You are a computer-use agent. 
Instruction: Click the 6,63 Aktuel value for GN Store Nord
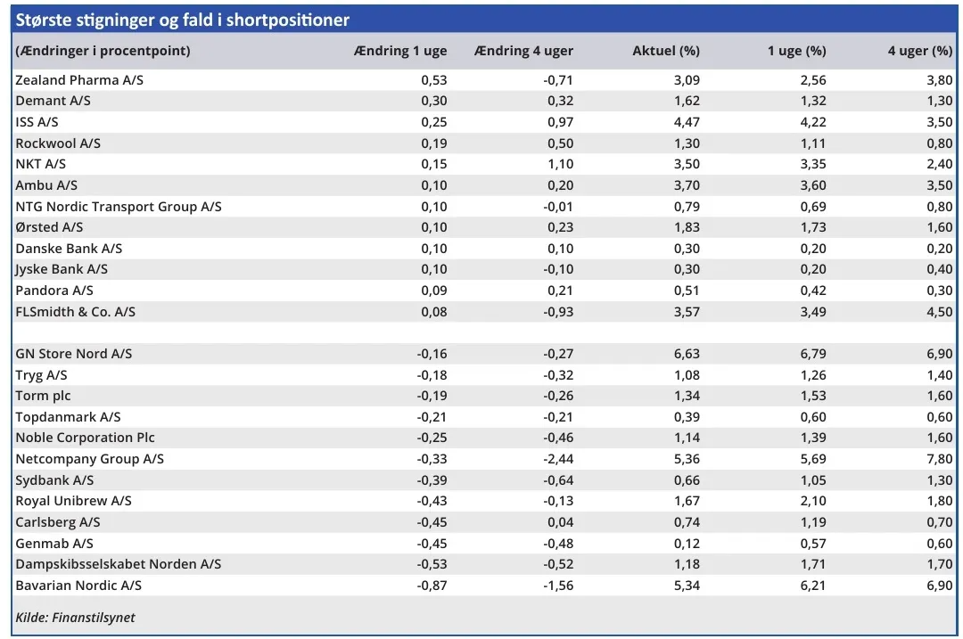(x=685, y=354)
